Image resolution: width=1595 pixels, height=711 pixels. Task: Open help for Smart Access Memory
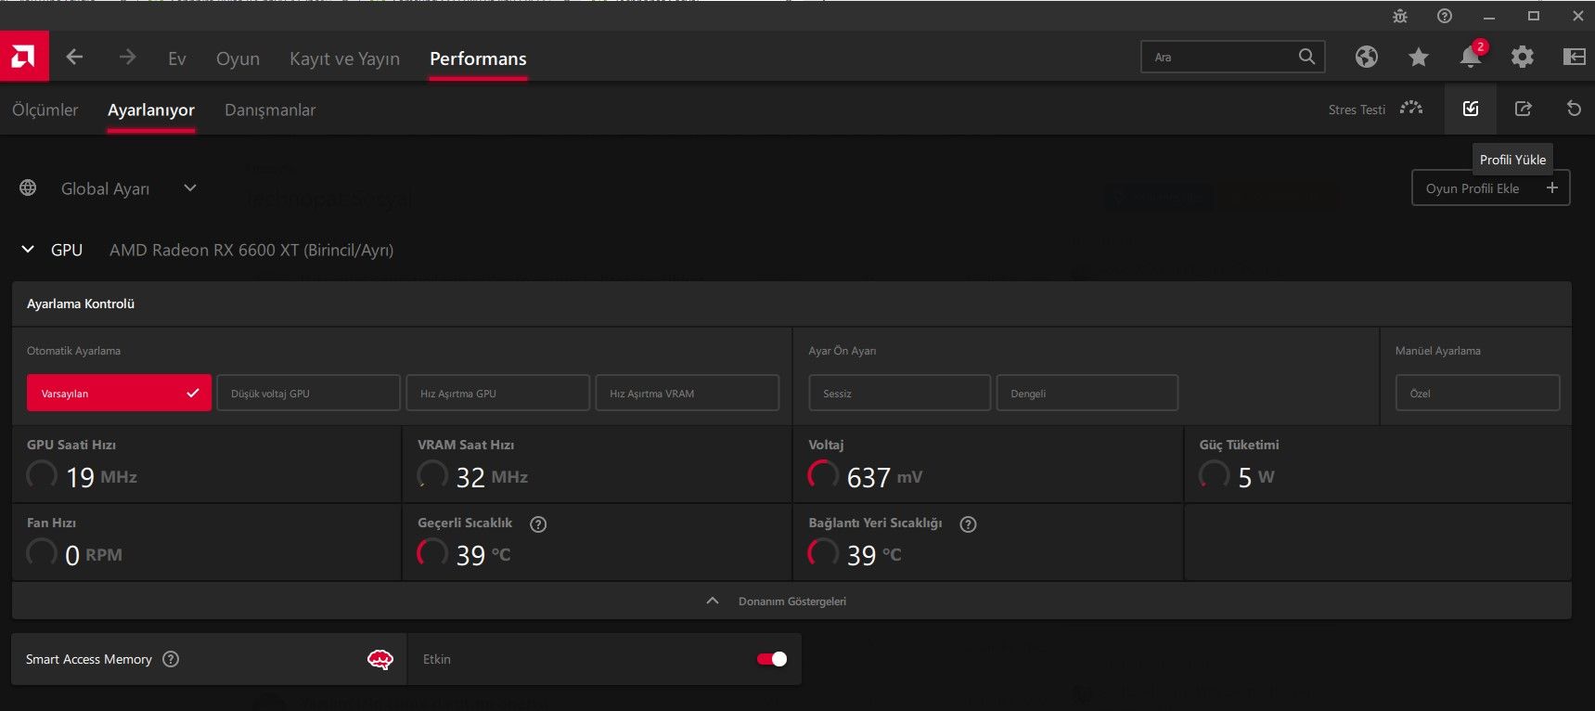tap(171, 659)
